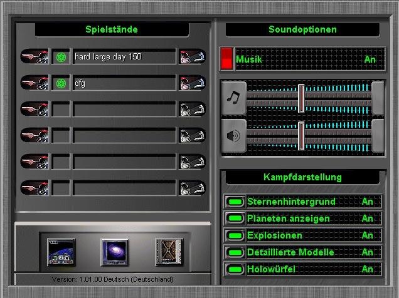Click the red ship icon of the third save slot
Image resolution: width=399 pixels, height=298 pixels.
point(35,109)
